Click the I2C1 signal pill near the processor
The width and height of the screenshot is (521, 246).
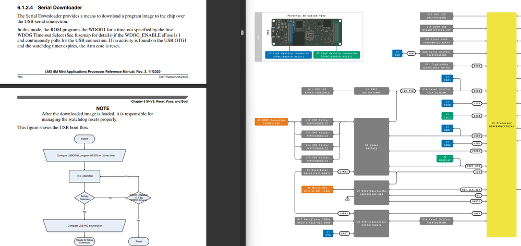pyautogui.click(x=477, y=66)
